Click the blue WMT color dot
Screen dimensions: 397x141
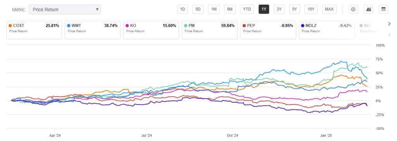(x=69, y=26)
